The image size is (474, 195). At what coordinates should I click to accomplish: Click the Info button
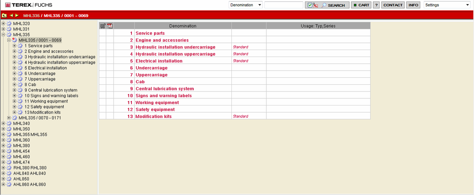pyautogui.click(x=413, y=5)
